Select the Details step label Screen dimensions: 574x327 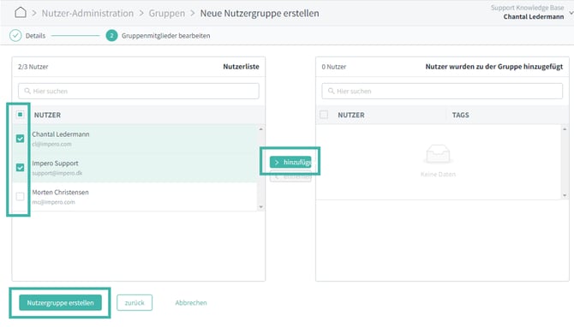pyautogui.click(x=35, y=36)
